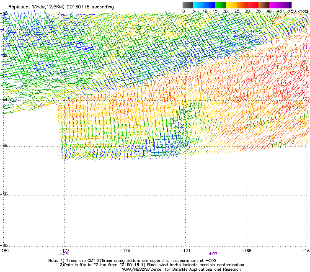
Task: Click the gray 0-5 knots color swatch
Action: [x=188, y=5]
